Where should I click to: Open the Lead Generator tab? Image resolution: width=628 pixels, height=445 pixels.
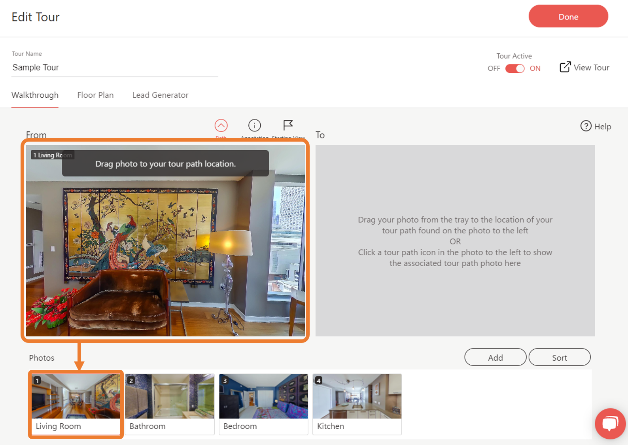[x=160, y=95]
